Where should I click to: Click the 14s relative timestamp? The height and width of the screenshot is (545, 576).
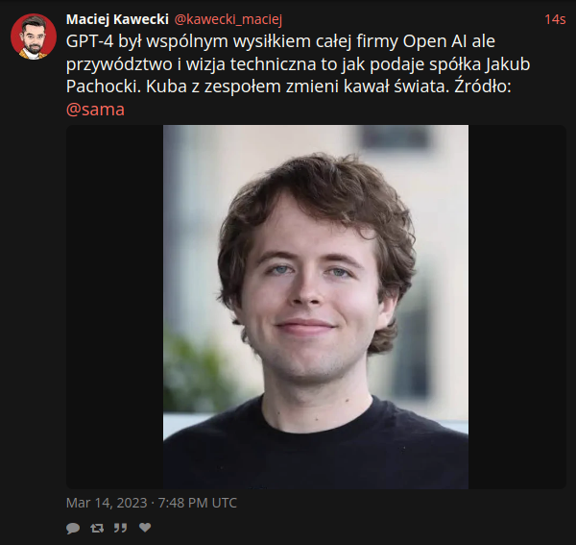coord(555,19)
